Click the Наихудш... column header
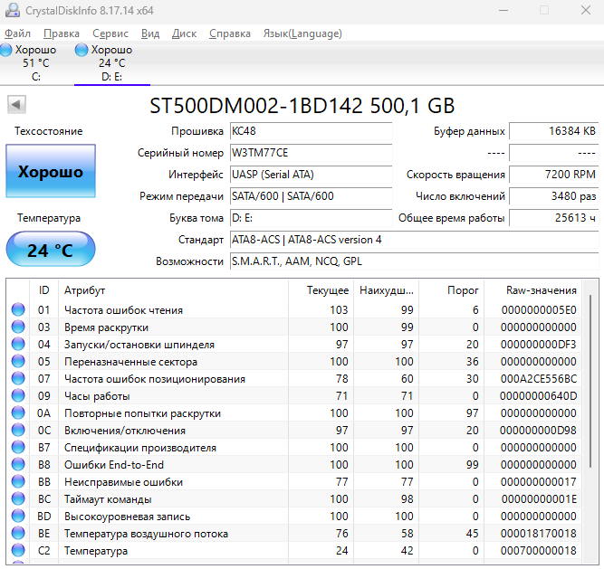 coord(387,290)
